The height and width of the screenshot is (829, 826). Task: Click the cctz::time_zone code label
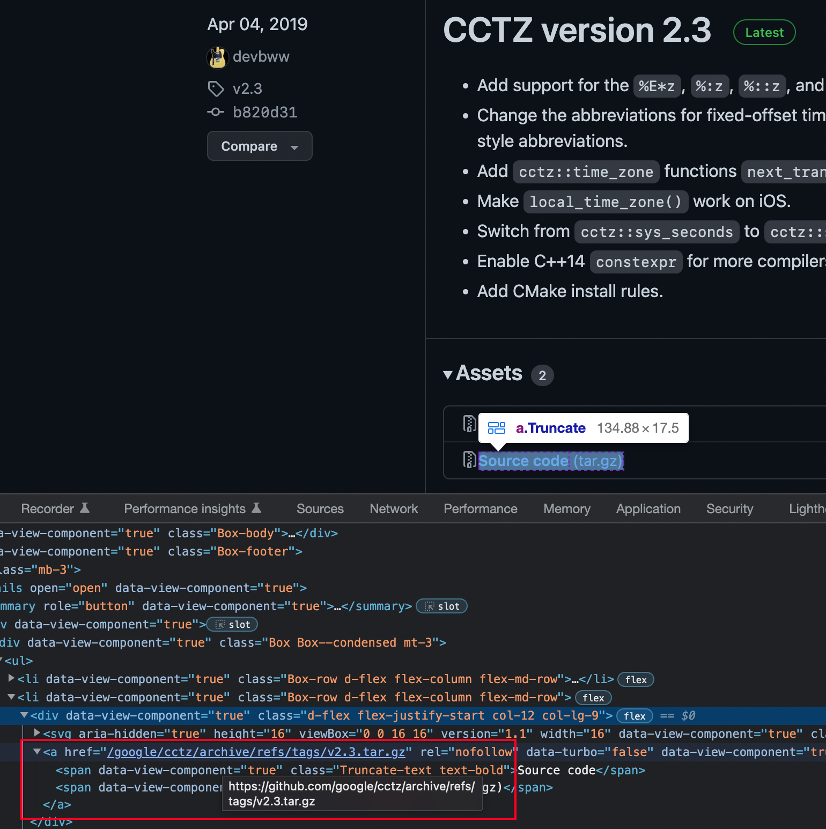pyautogui.click(x=586, y=172)
